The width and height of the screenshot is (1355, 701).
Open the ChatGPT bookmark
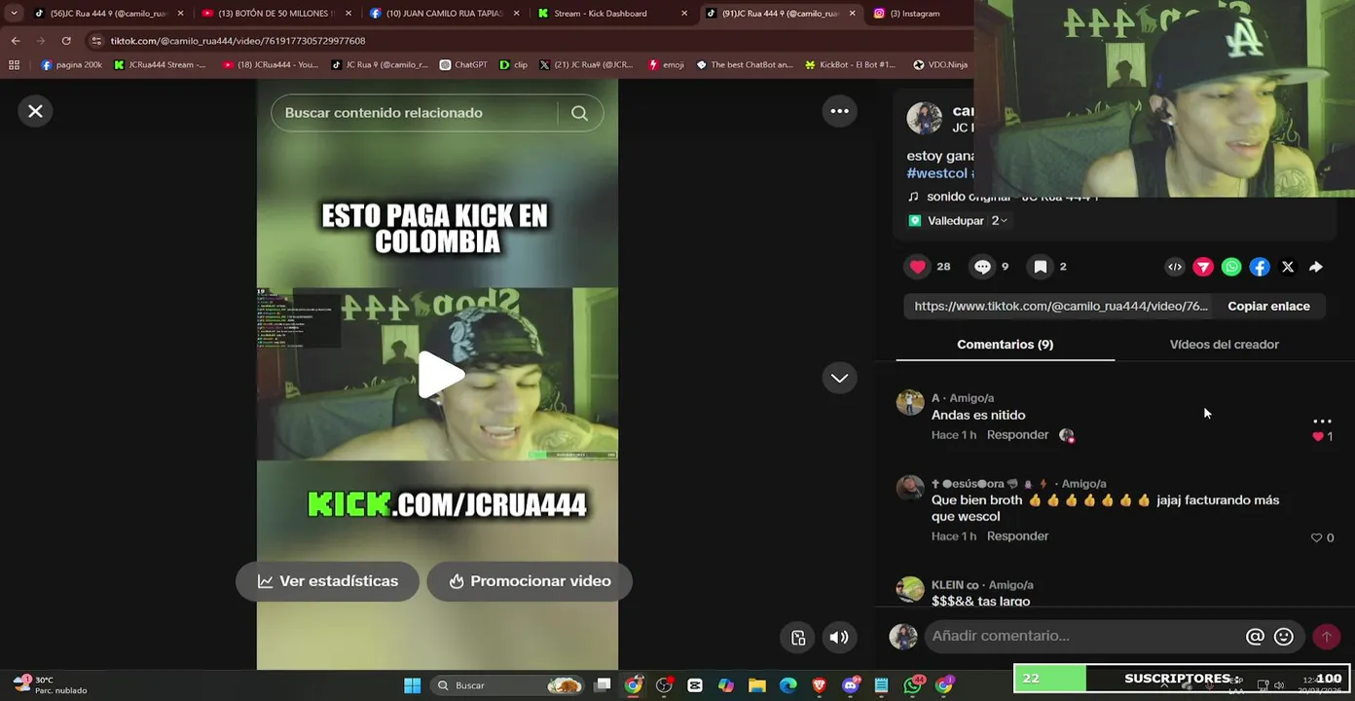[x=463, y=65]
